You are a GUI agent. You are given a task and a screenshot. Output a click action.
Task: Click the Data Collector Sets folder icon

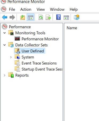11,45
